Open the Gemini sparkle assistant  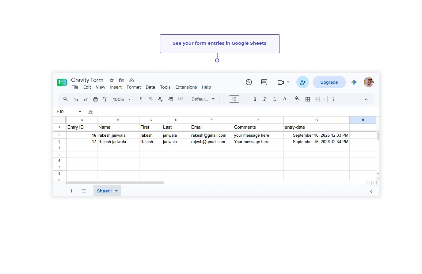(x=354, y=82)
